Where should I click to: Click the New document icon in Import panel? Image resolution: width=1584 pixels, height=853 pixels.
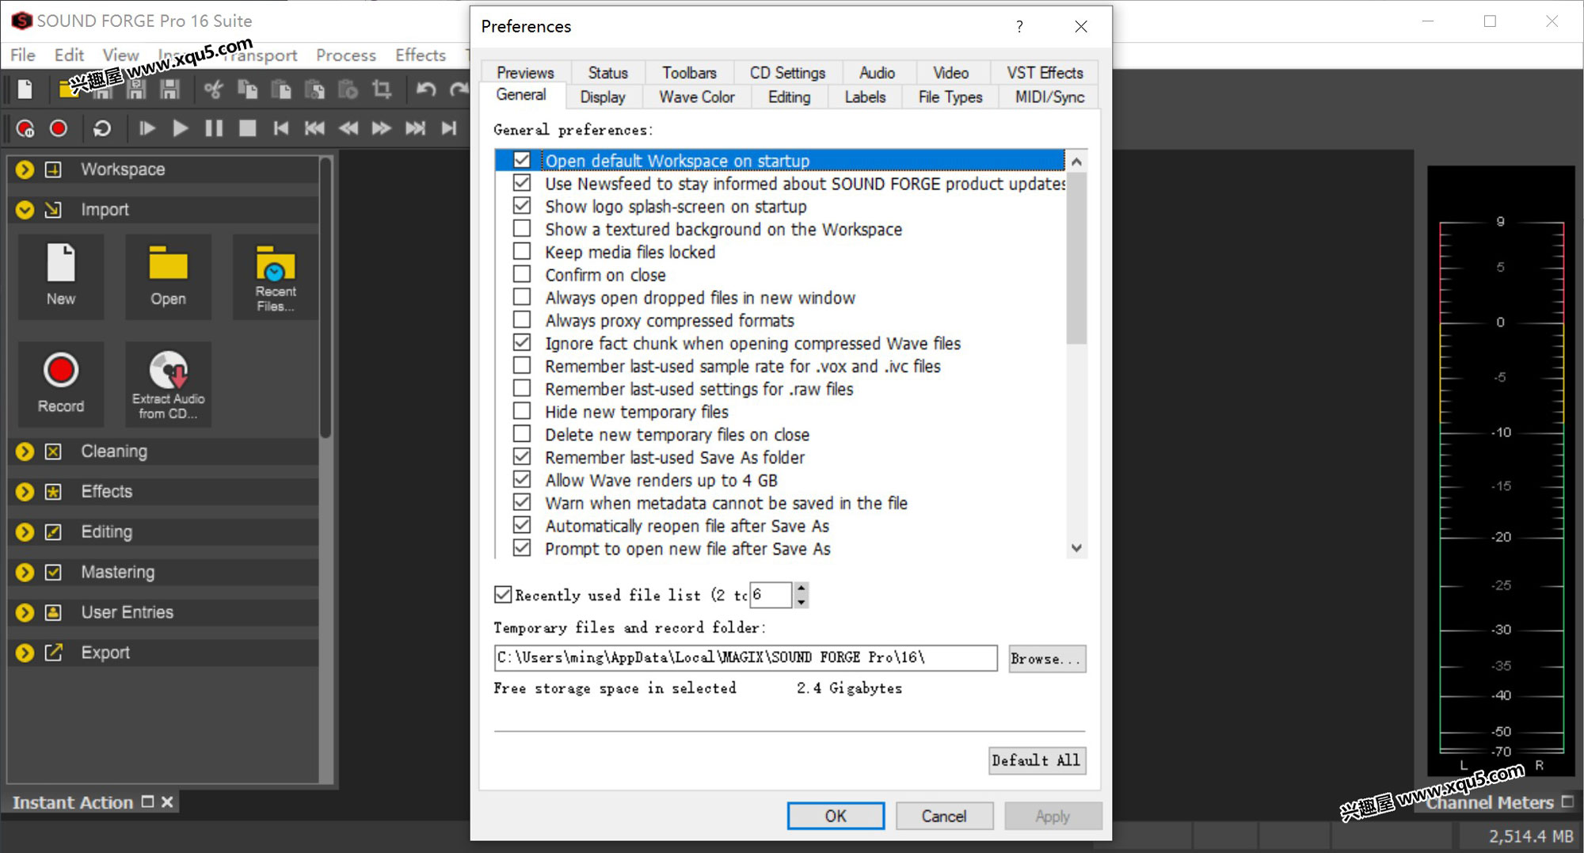pos(61,276)
